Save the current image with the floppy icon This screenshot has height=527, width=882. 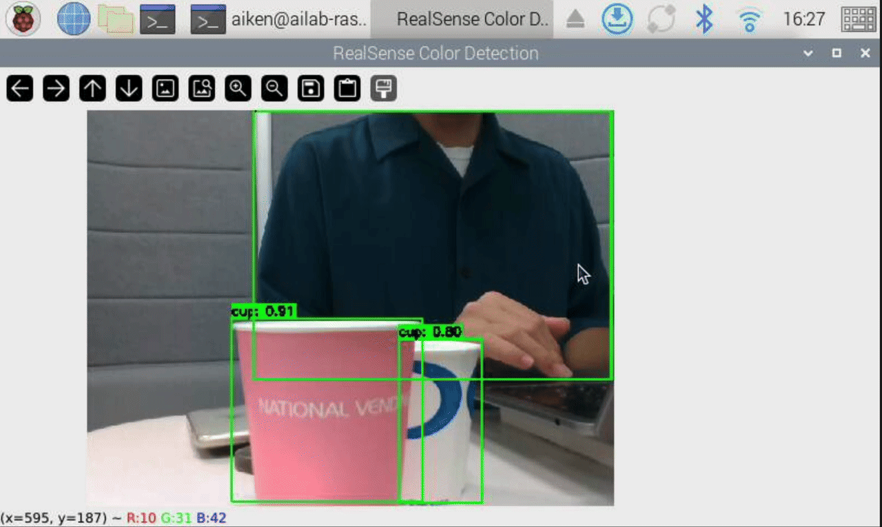tap(311, 88)
